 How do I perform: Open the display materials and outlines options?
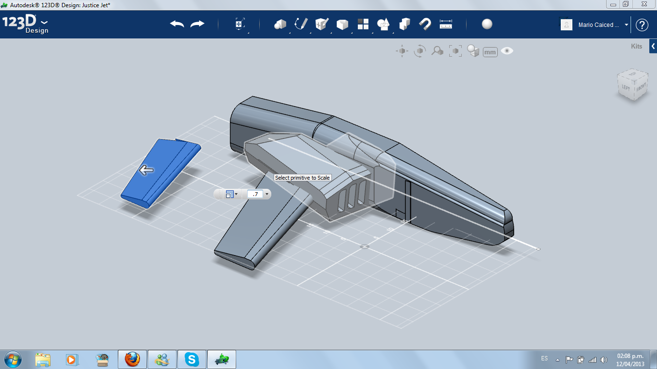[473, 51]
